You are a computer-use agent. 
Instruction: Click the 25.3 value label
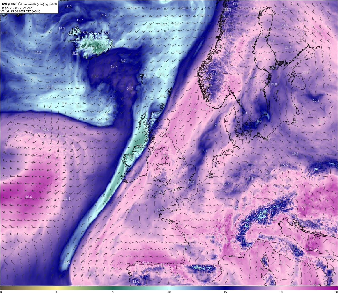[228, 10]
